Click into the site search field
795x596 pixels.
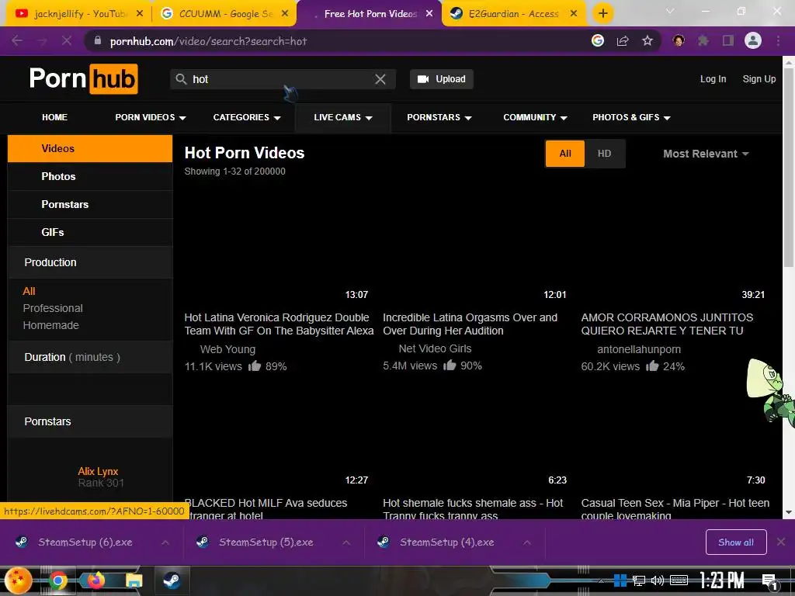point(281,79)
